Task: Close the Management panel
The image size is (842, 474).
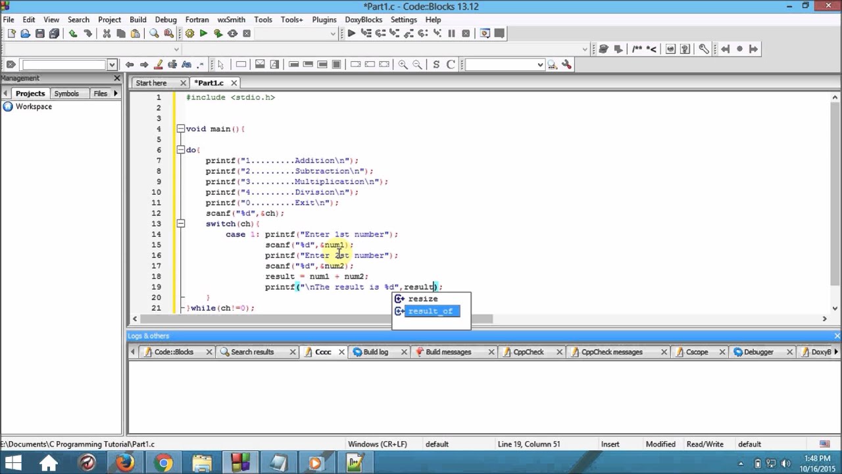Action: click(117, 78)
